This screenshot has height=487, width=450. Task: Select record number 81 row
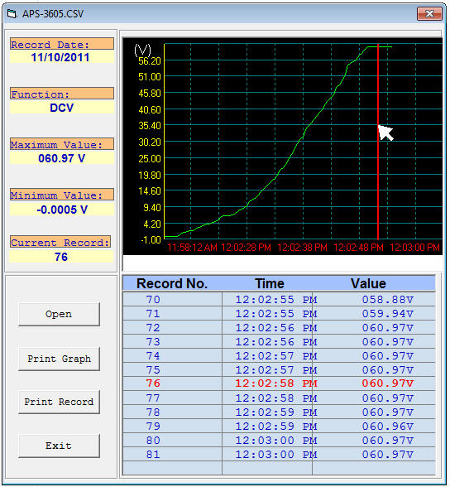click(279, 455)
